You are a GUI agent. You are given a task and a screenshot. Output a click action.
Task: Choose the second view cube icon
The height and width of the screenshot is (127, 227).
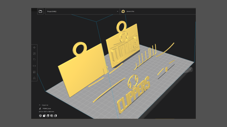coord(44,116)
